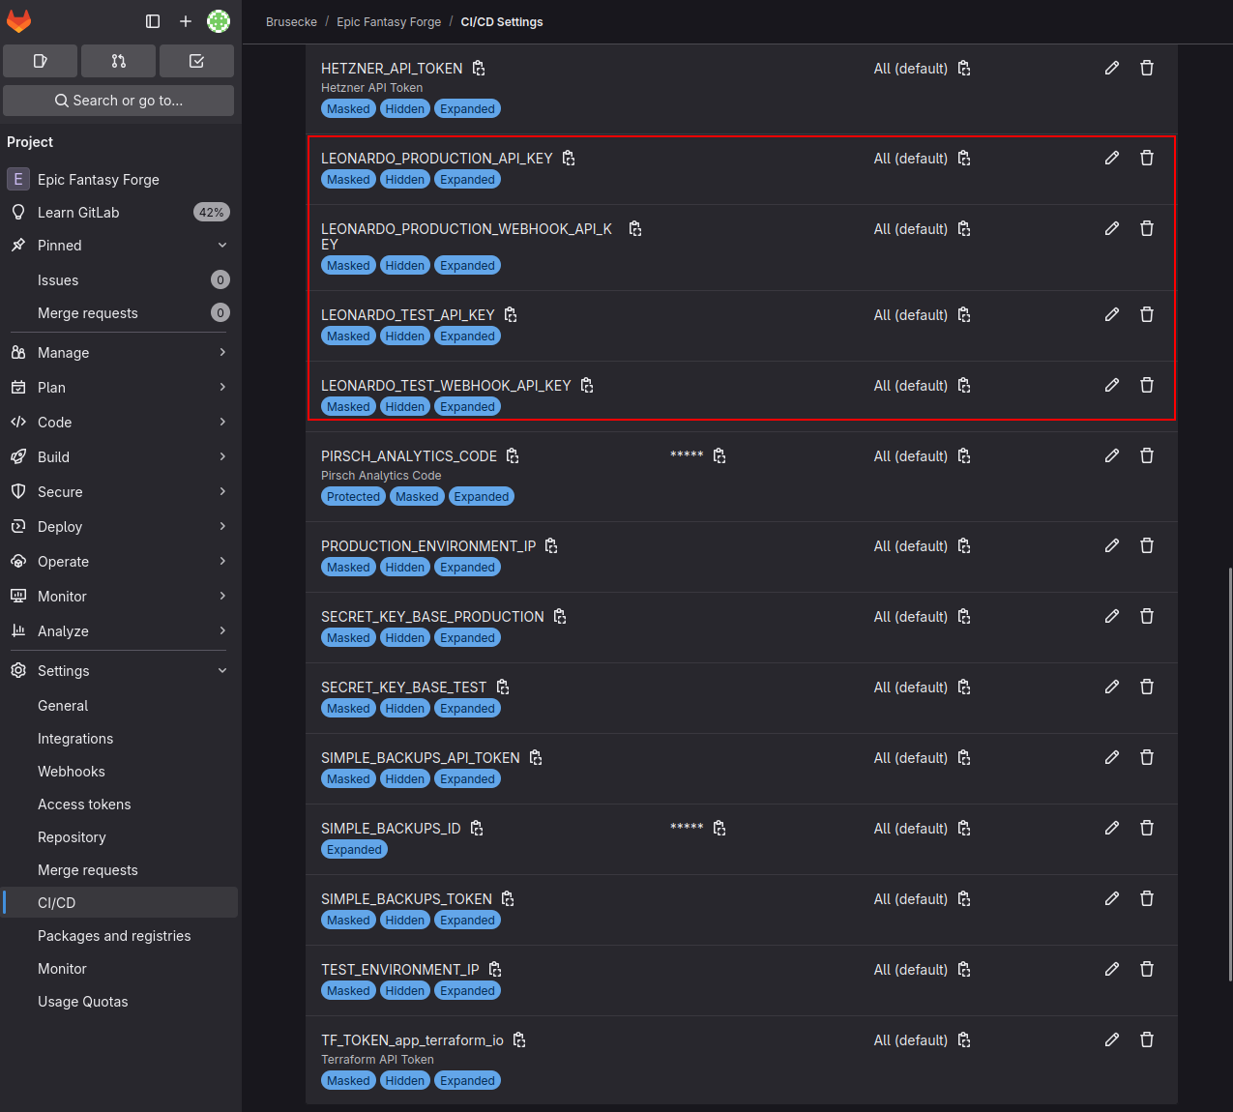Open Monitor under Settings
Image resolution: width=1233 pixels, height=1112 pixels.
coord(119,969)
